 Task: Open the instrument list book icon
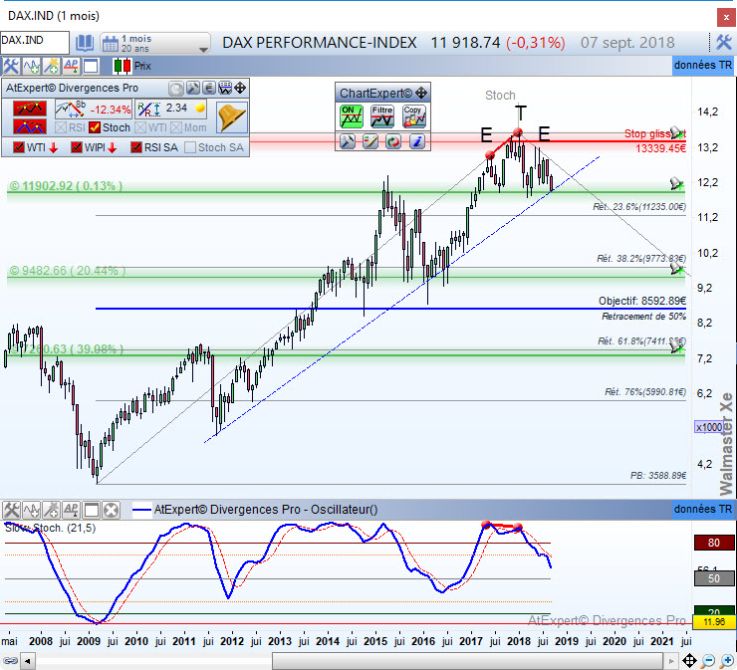click(85, 43)
